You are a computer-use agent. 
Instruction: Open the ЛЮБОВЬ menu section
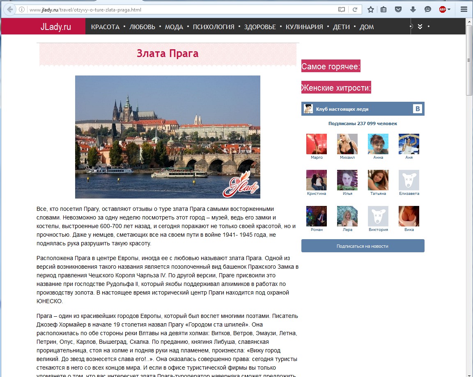click(142, 27)
